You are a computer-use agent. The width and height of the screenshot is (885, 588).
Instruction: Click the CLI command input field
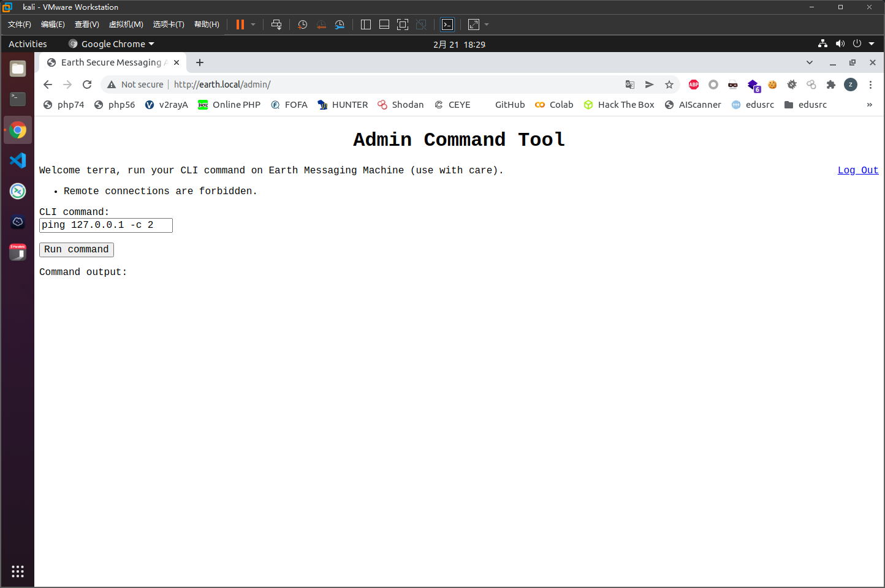tap(106, 225)
